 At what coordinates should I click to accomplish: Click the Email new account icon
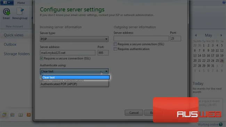click(x=6, y=14)
